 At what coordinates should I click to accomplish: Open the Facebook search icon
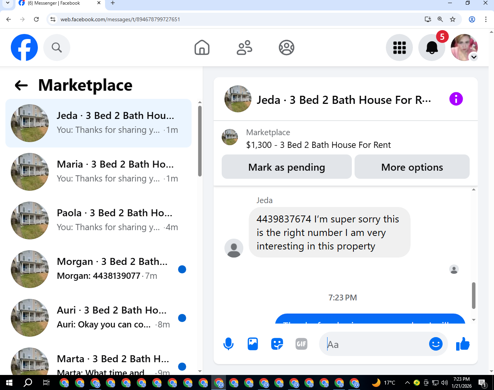57,47
